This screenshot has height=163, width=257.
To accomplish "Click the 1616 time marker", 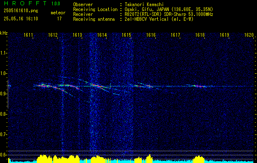I will pos(151,35).
